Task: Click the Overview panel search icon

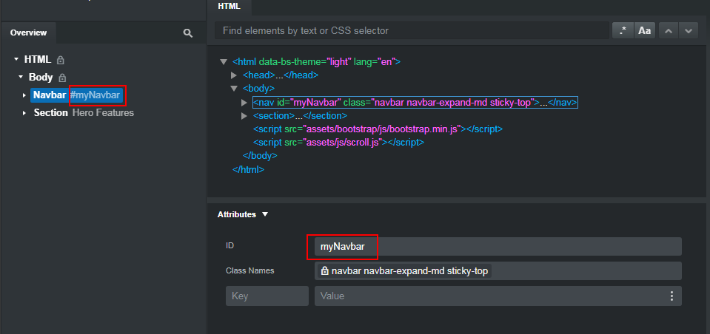Action: coord(188,33)
